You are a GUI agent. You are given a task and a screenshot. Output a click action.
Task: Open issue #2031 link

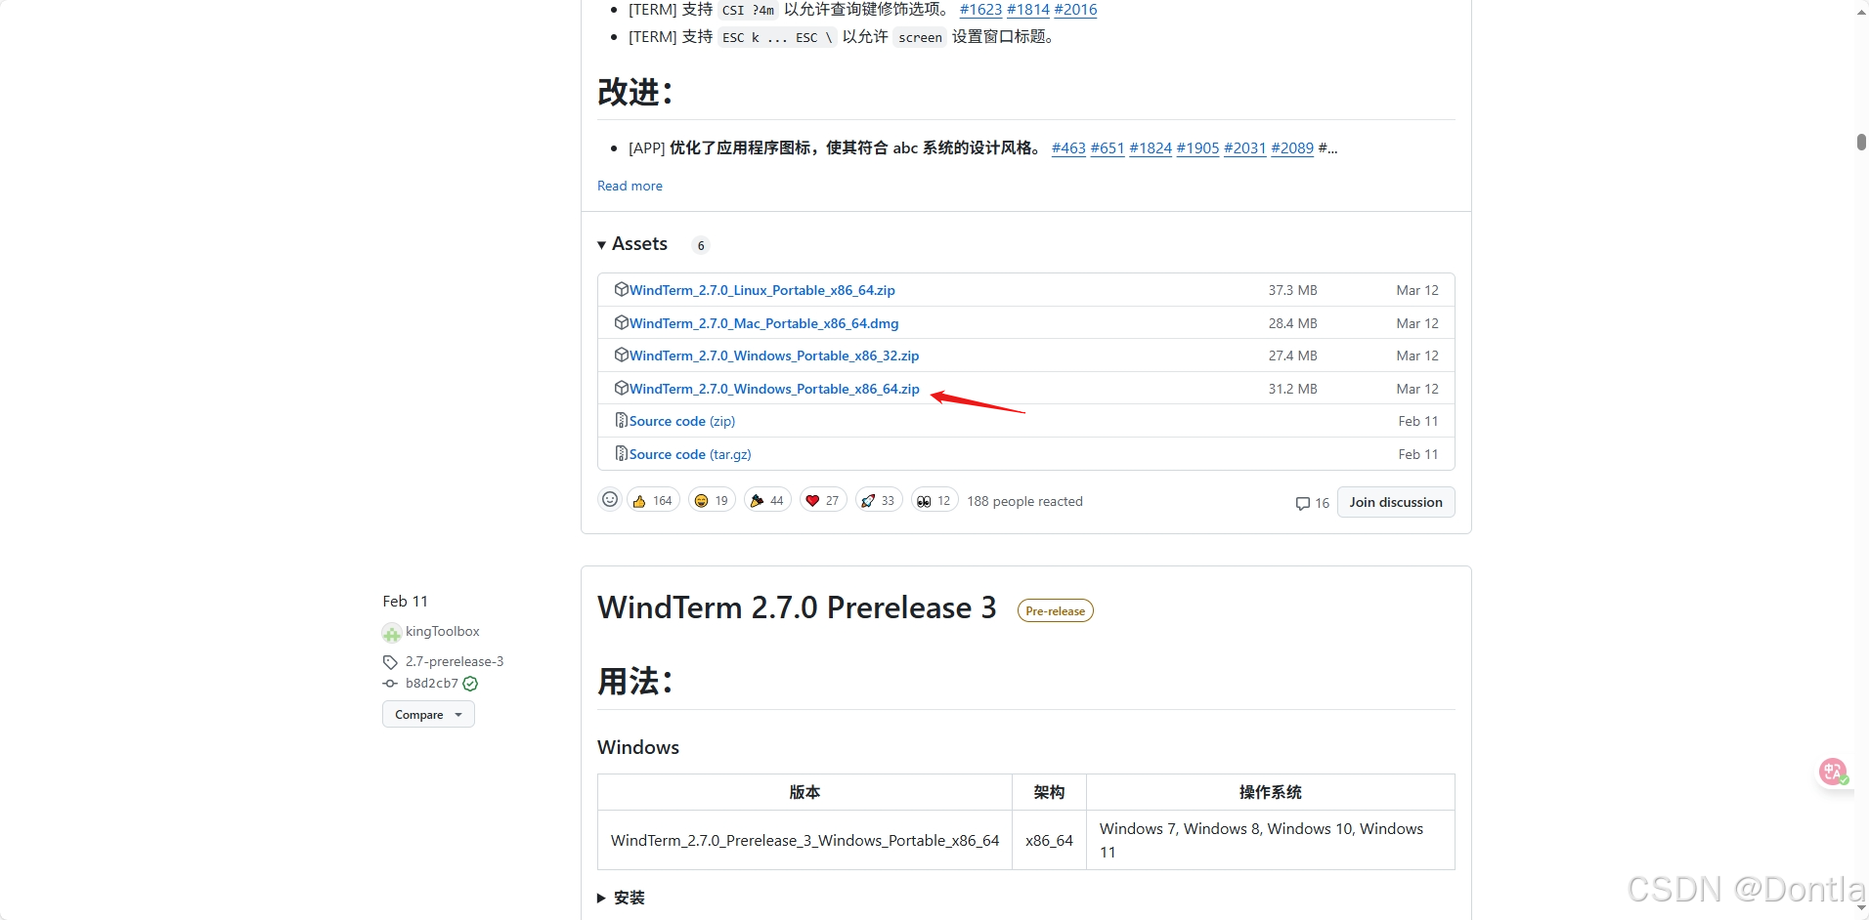(1245, 148)
